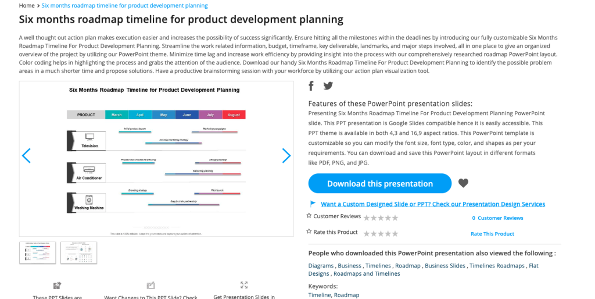Open the Presentation Design Services link
Screen dimensions: 595x299
pyautogui.click(x=433, y=204)
